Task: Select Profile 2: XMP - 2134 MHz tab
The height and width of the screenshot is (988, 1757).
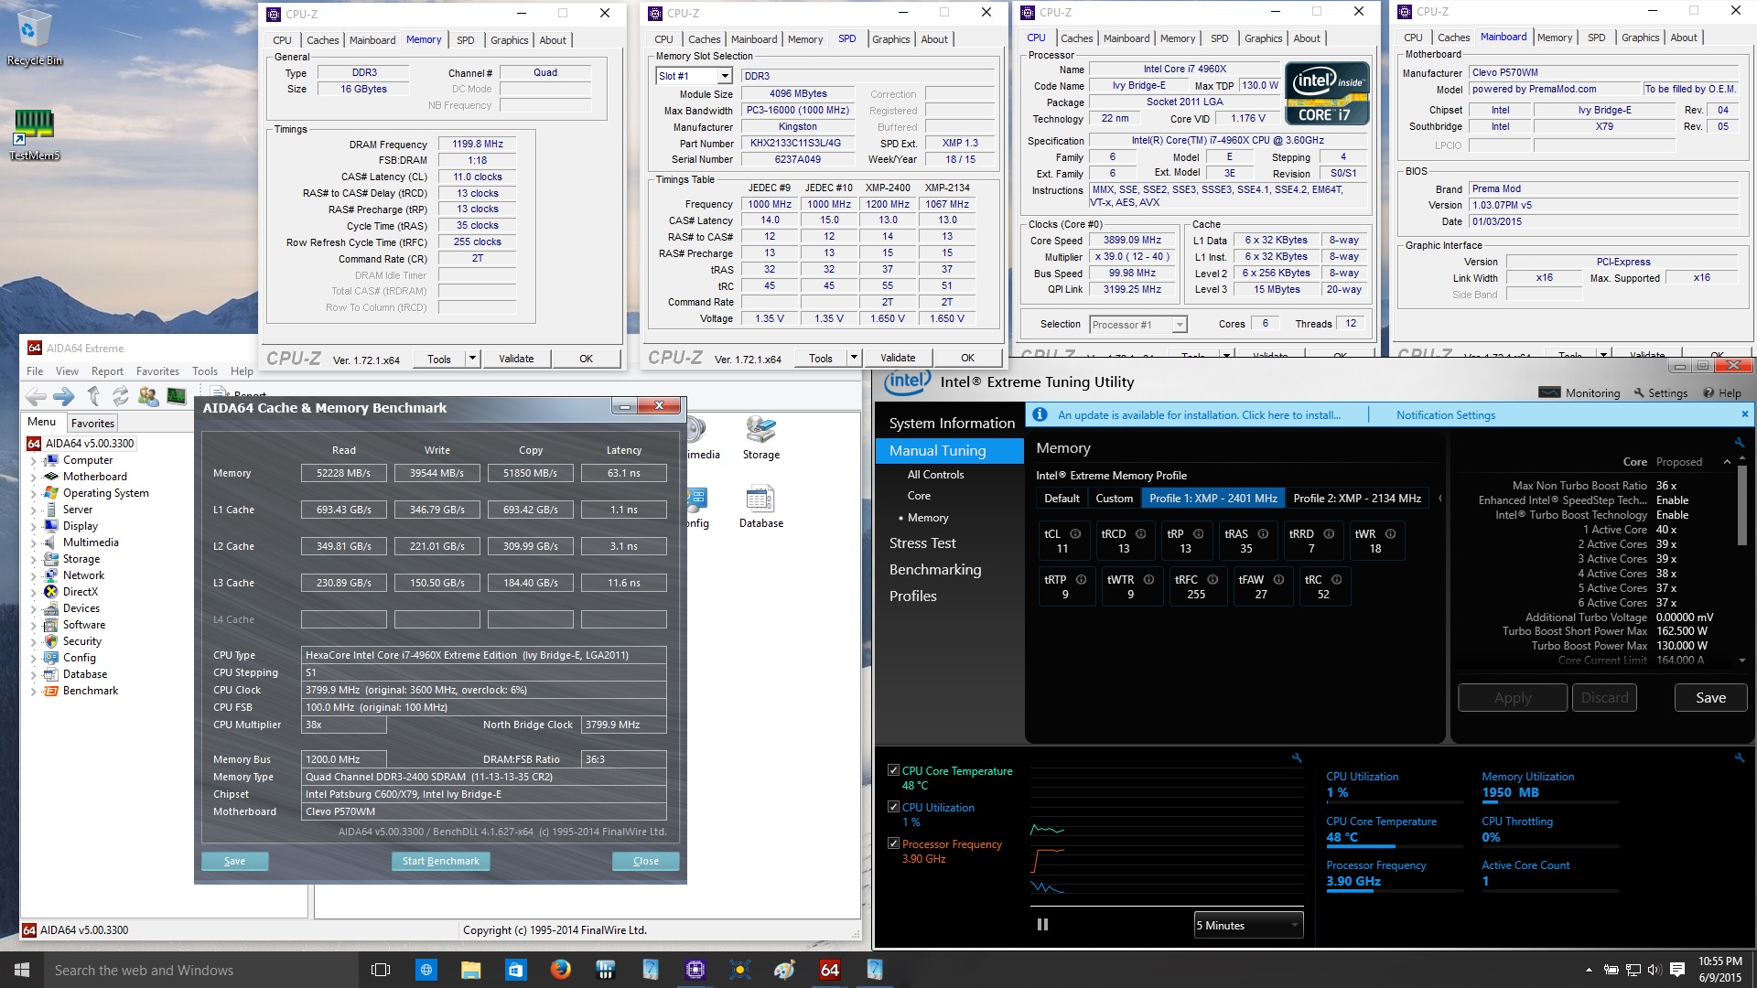Action: point(1357,499)
